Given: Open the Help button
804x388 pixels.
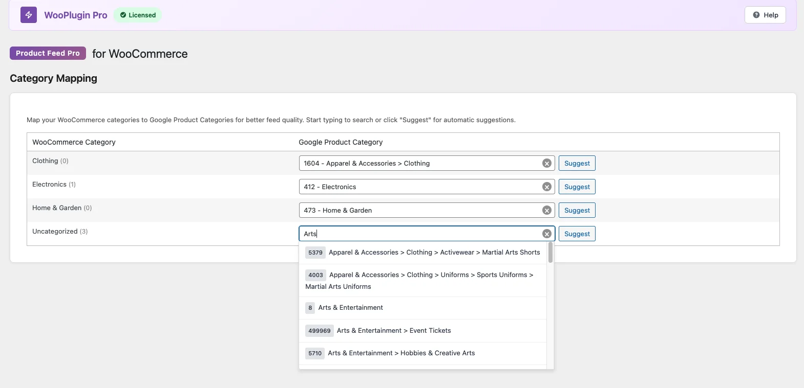Looking at the screenshot, I should pyautogui.click(x=765, y=15).
